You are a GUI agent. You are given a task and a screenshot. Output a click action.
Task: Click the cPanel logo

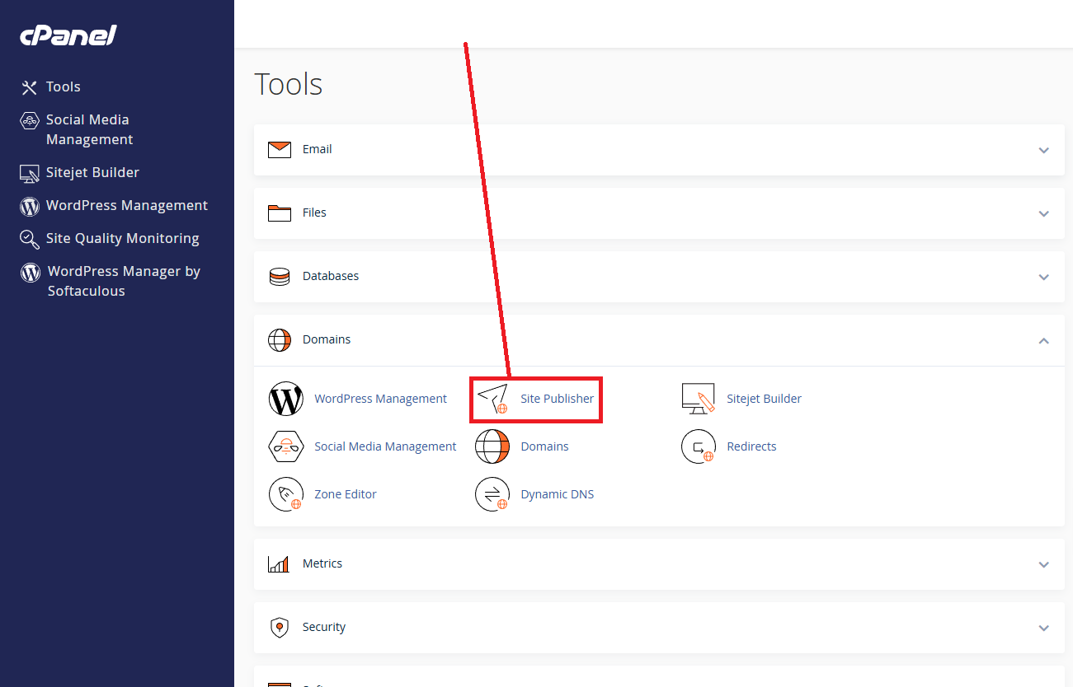point(68,35)
